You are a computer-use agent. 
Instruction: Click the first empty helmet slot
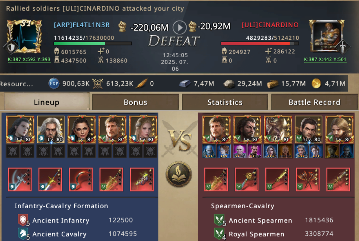click(x=13, y=151)
